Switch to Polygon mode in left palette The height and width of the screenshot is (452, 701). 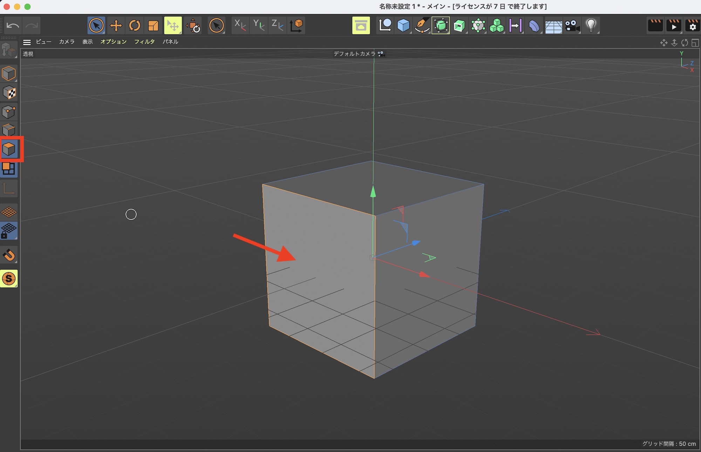click(x=9, y=150)
